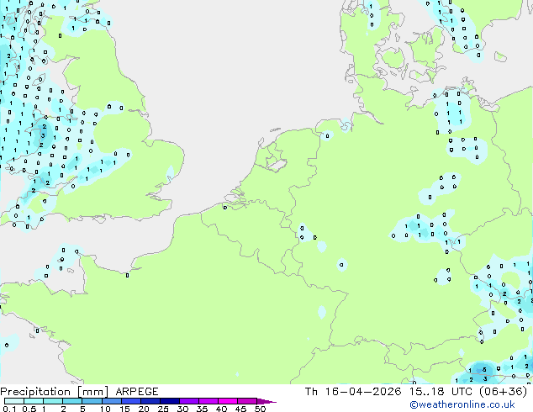Select the 1–2 mm legend color swatch
Image resolution: width=533 pixels, height=412 pixels.
point(53,401)
